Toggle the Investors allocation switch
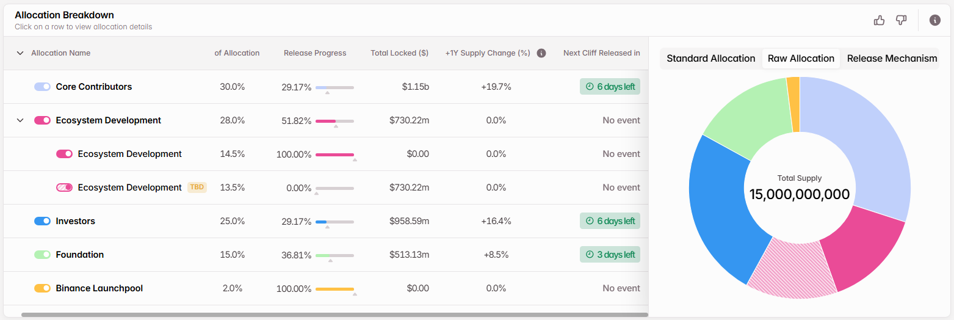The width and height of the screenshot is (954, 320). [x=42, y=221]
